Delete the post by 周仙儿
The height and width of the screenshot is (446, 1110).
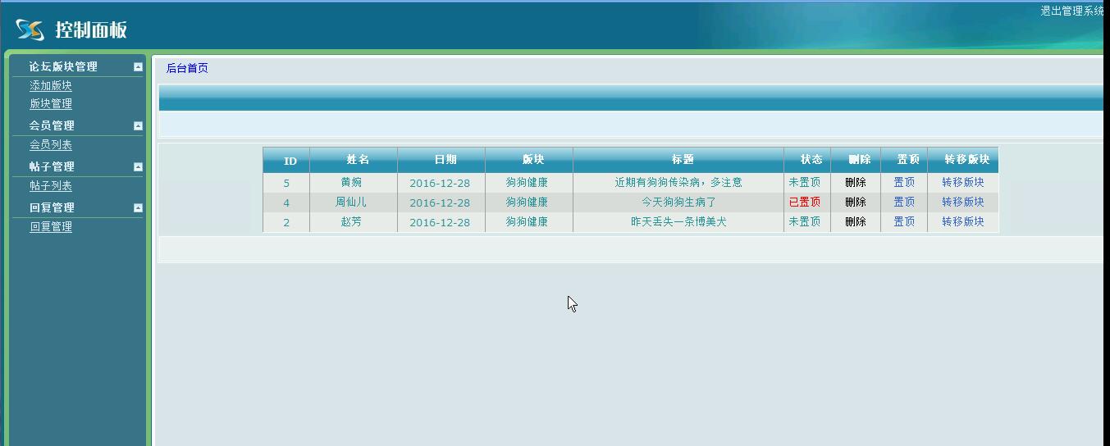(x=856, y=202)
